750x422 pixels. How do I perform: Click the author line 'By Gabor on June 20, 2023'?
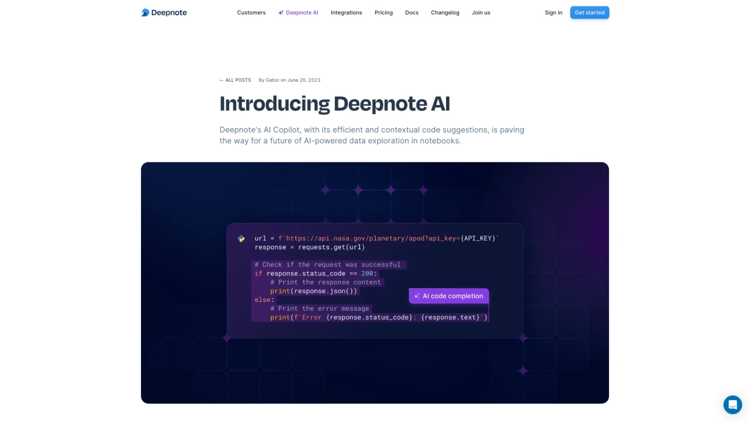point(289,80)
